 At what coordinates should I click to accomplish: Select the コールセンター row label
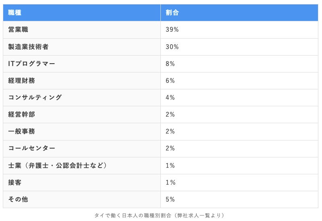coord(32,148)
